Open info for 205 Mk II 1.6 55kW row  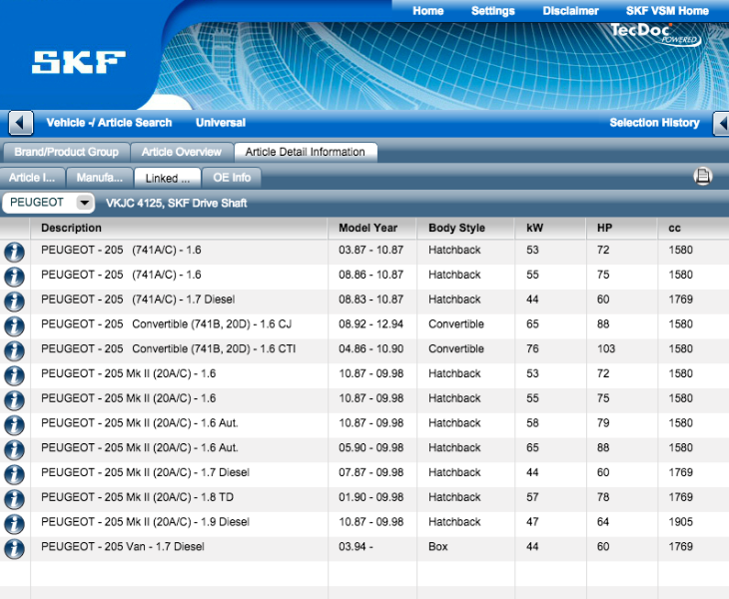[x=14, y=400]
